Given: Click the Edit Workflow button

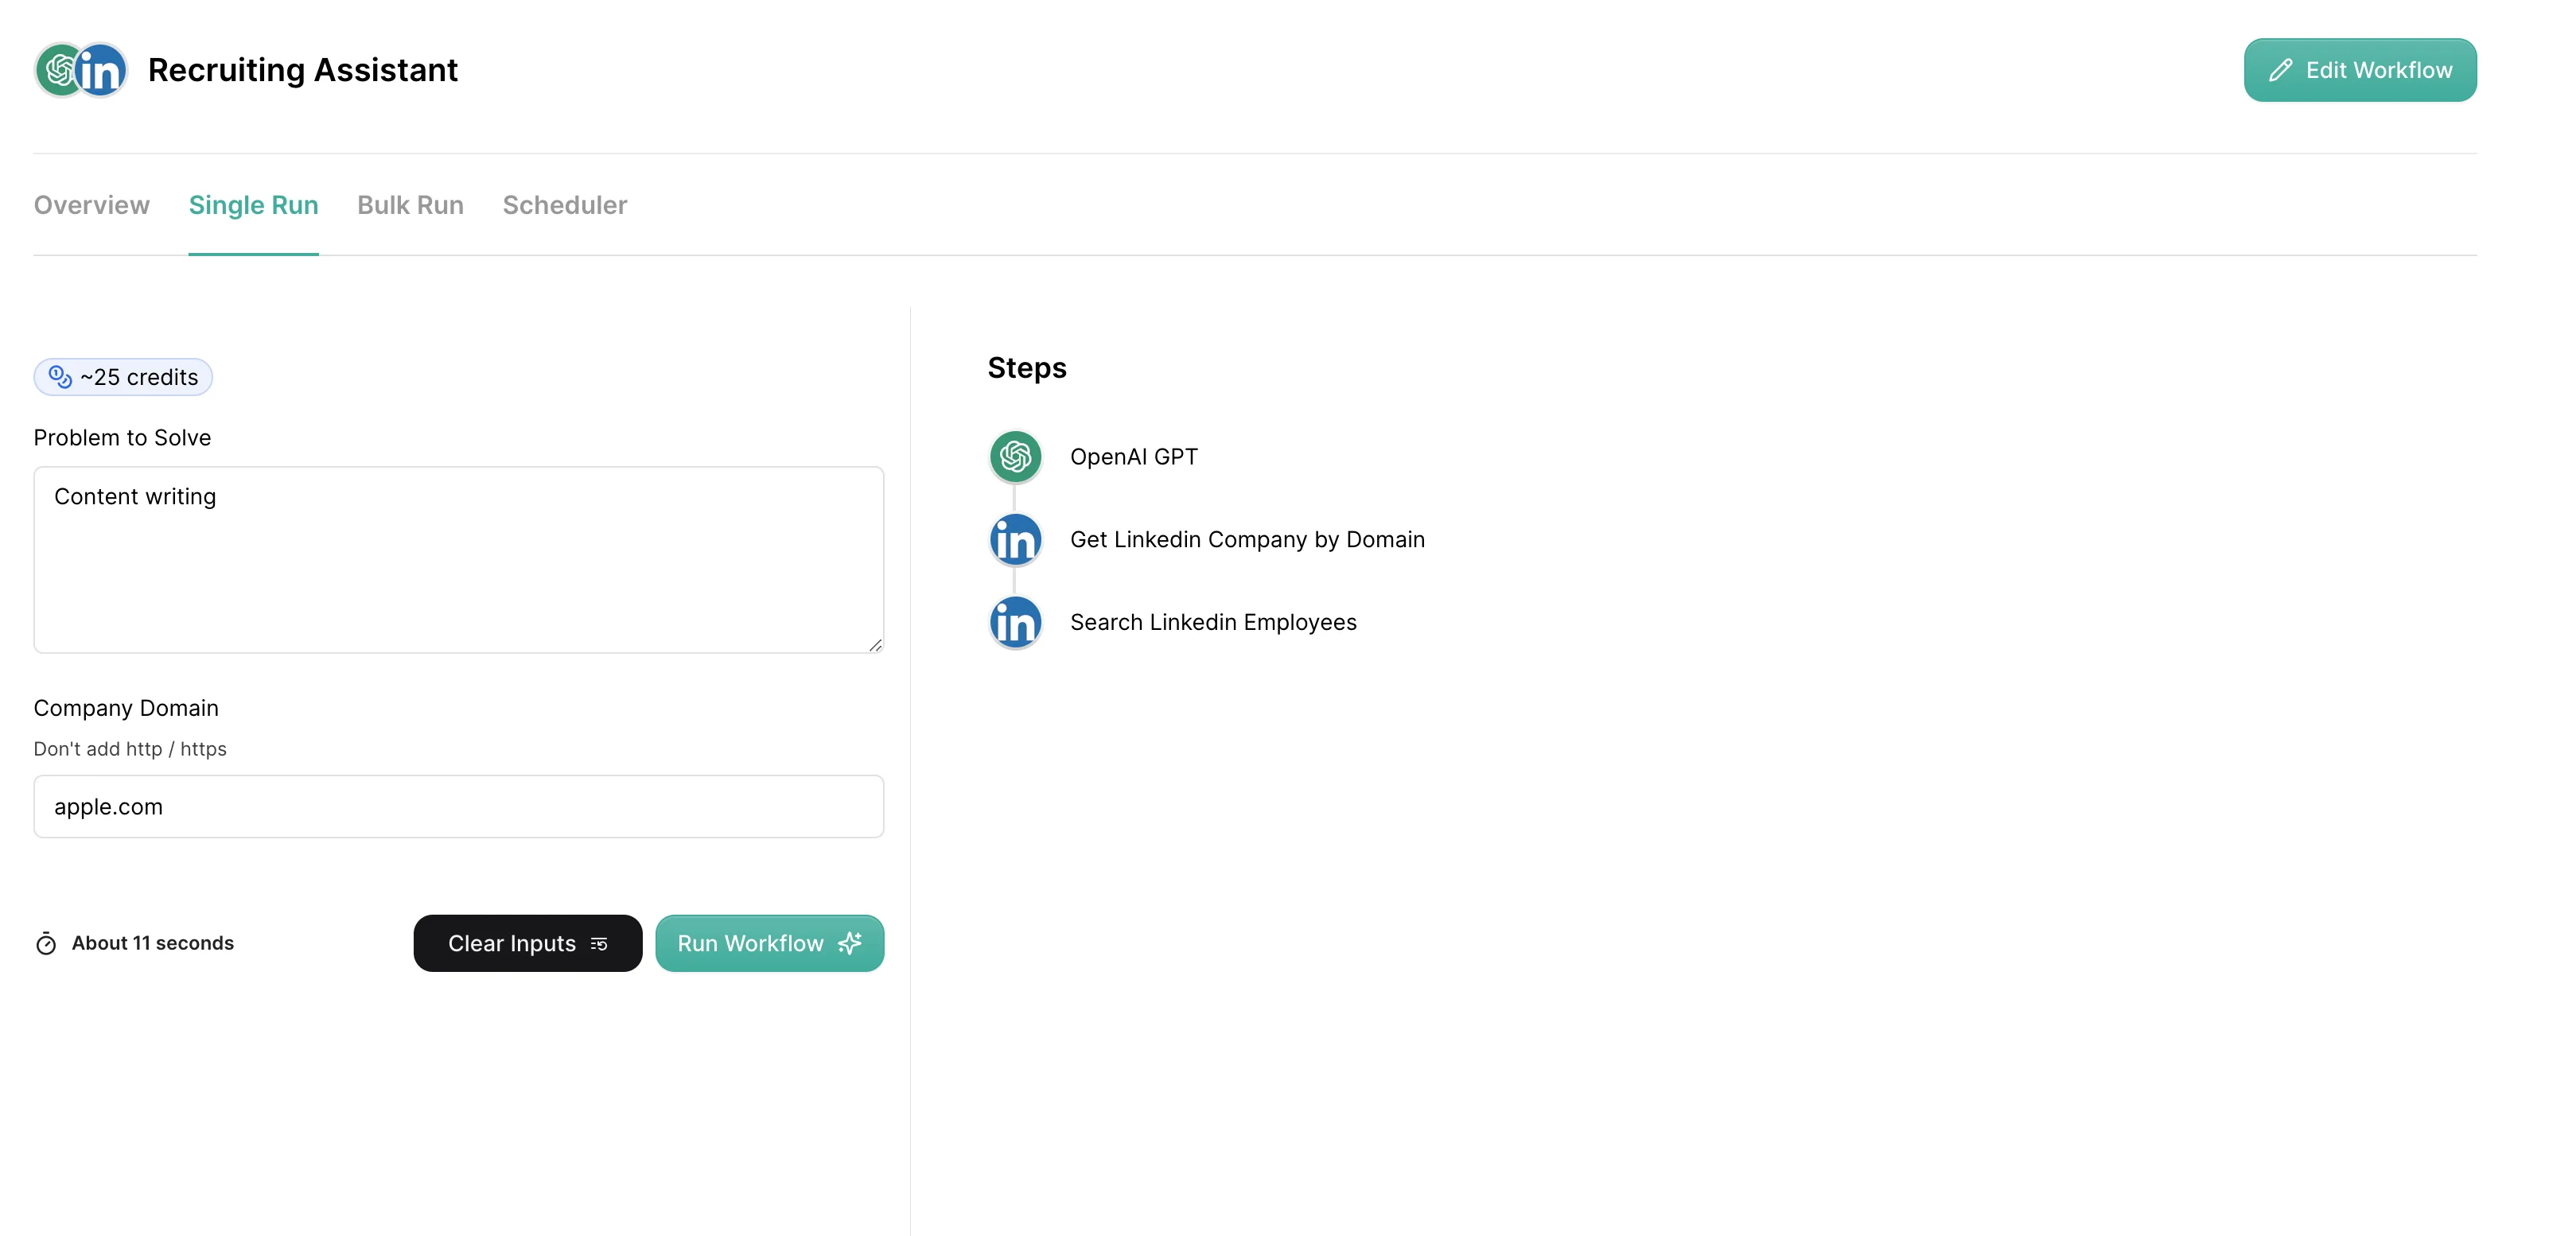Looking at the screenshot, I should click(2360, 70).
